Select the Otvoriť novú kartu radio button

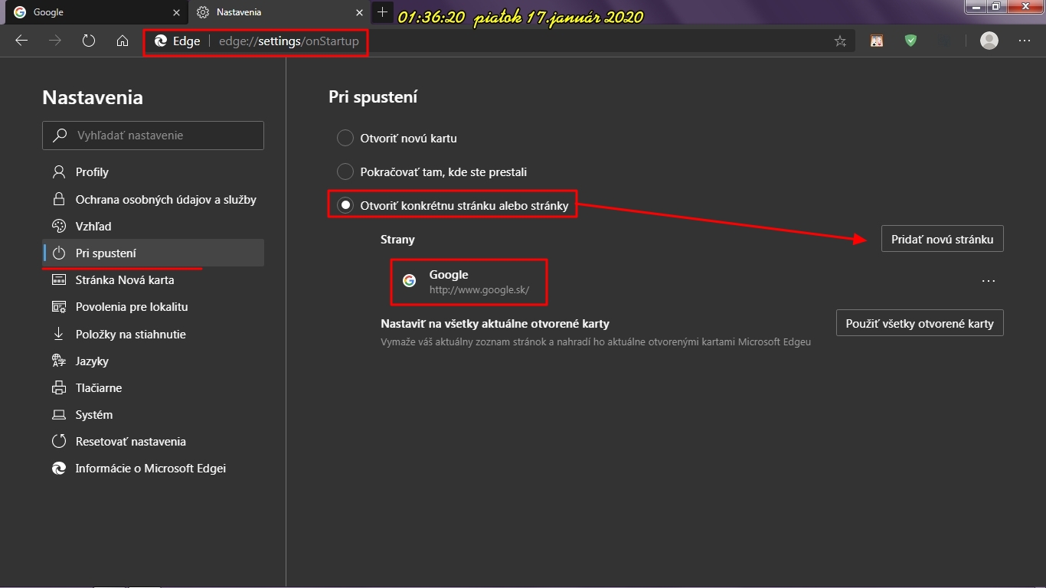coord(345,139)
